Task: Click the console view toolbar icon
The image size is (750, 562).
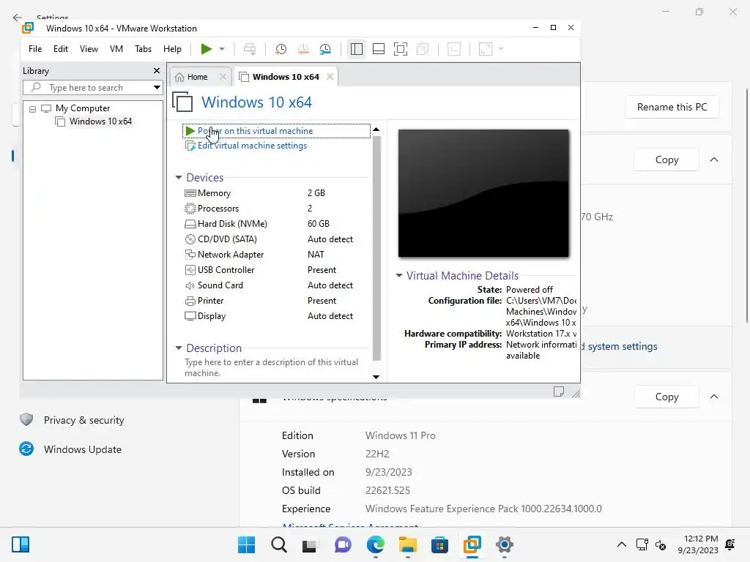Action: (454, 49)
